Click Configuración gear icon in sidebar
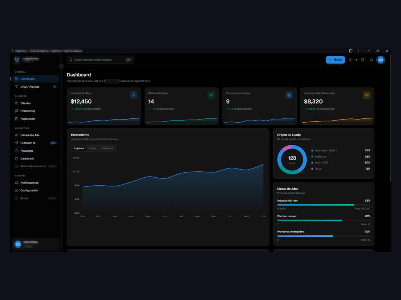The image size is (401, 300). click(x=16, y=190)
